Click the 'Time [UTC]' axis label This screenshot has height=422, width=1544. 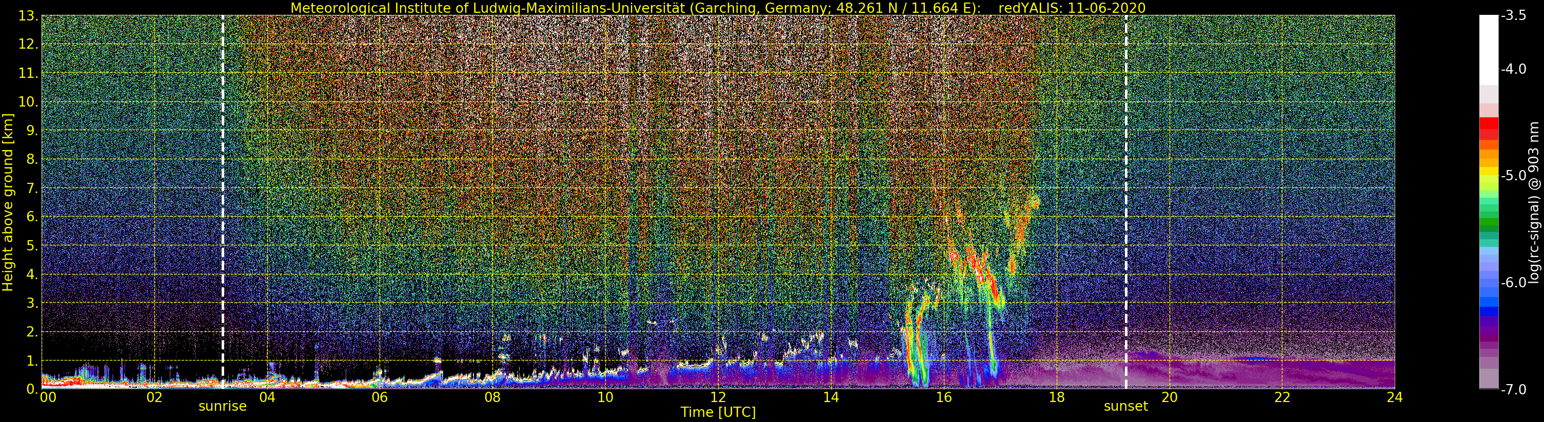pos(718,412)
